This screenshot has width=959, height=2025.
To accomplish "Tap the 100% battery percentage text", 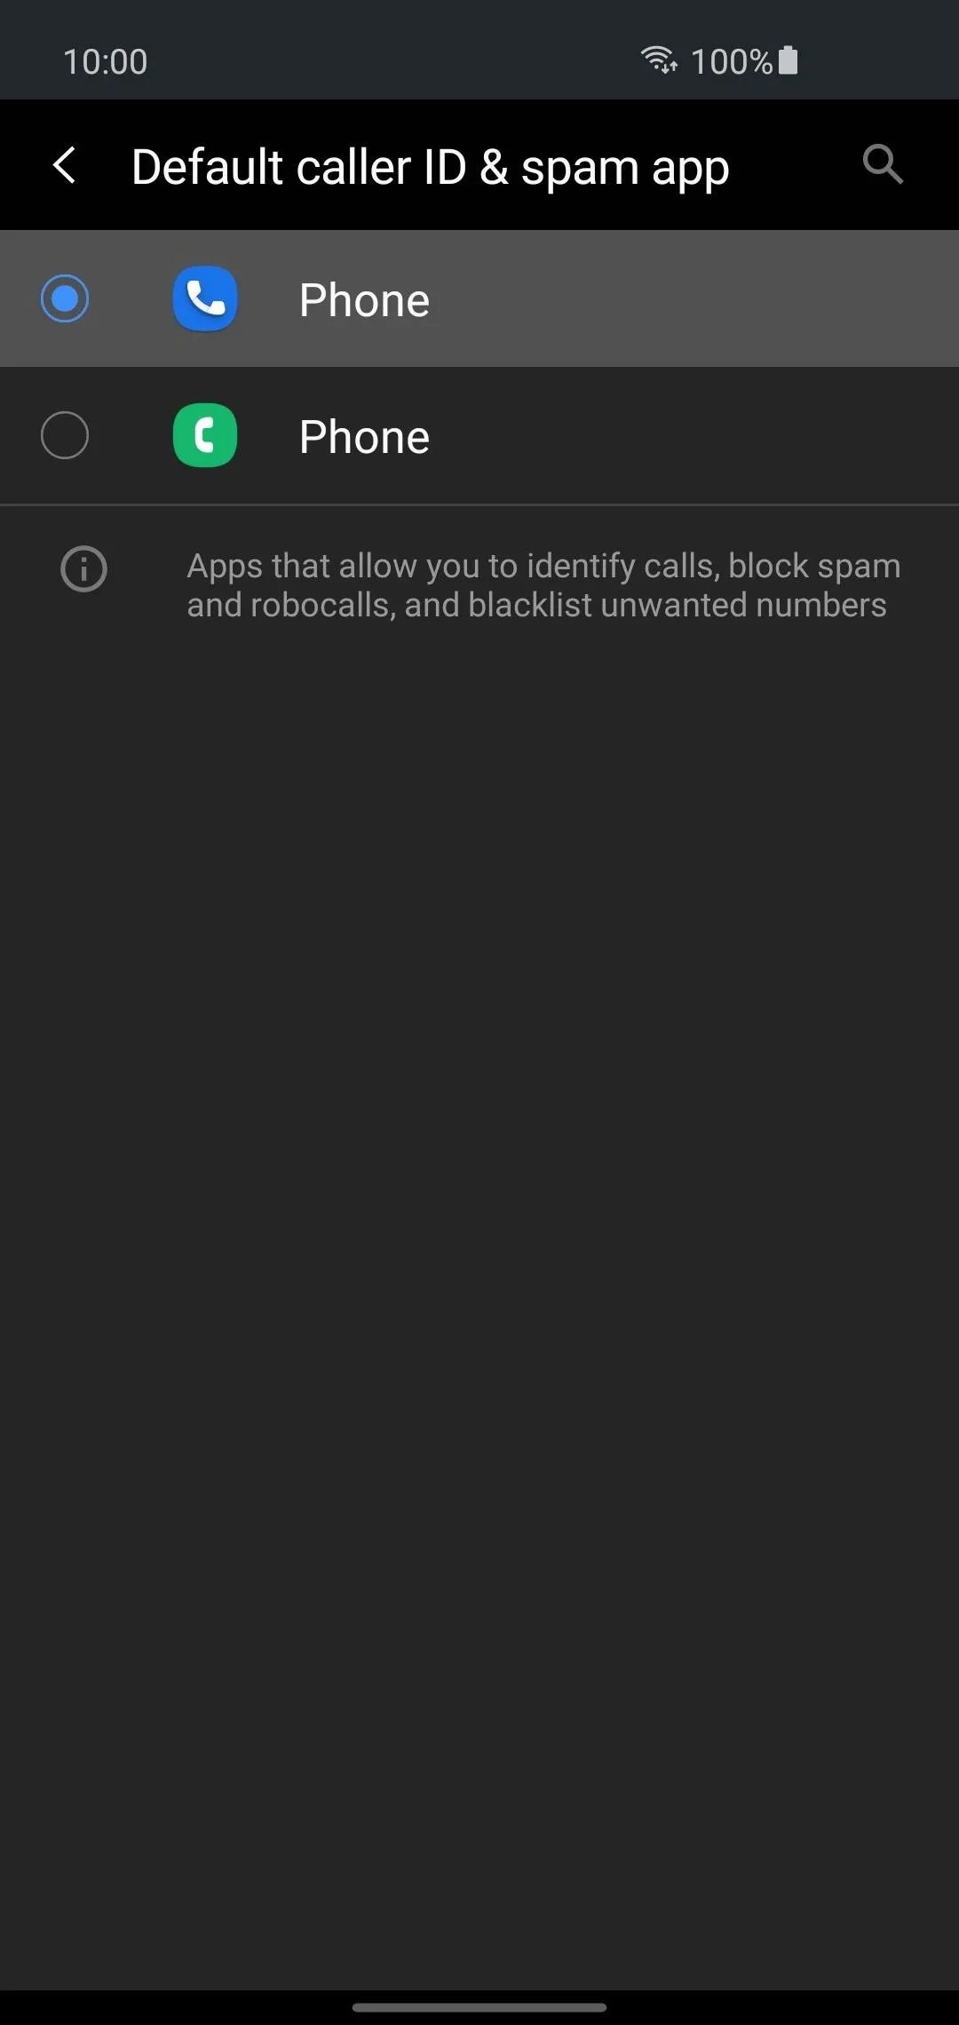I will (x=731, y=61).
